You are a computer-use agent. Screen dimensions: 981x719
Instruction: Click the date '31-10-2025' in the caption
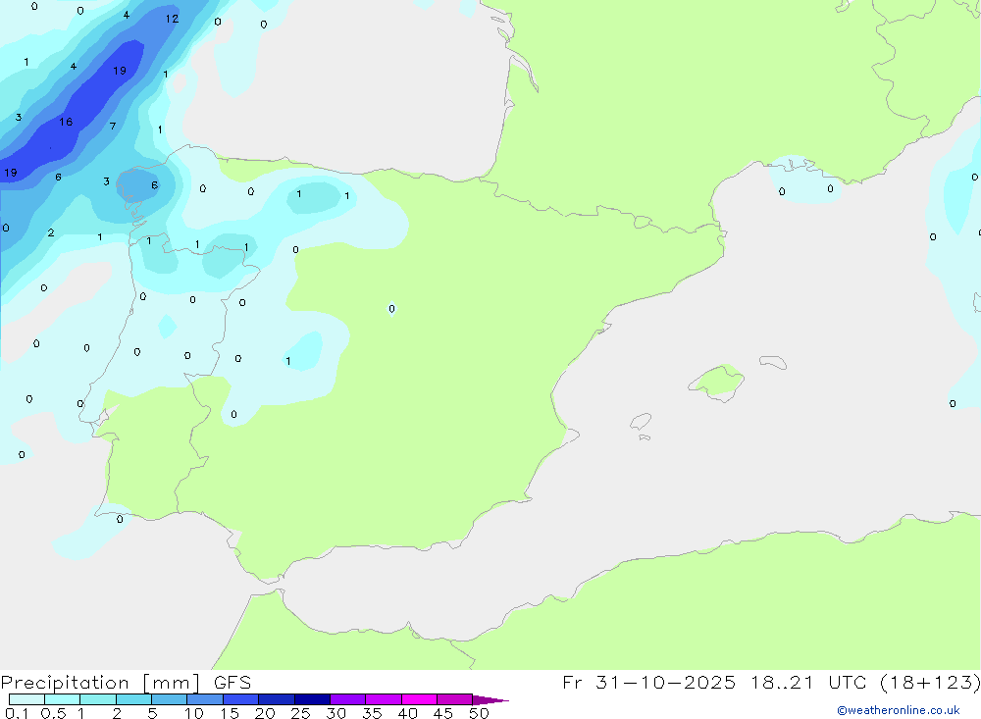[x=666, y=683]
